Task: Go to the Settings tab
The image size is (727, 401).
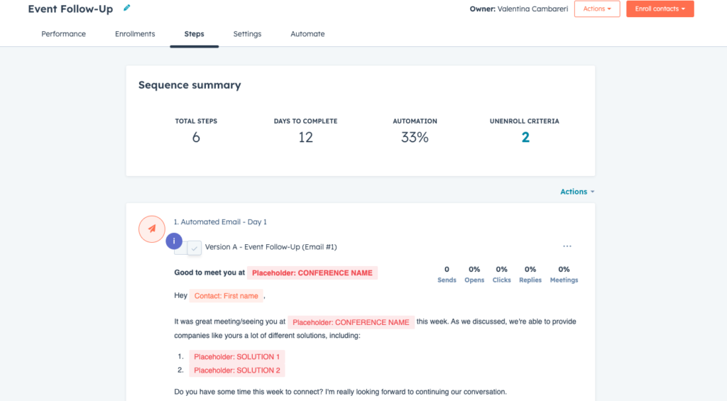Action: (x=247, y=34)
